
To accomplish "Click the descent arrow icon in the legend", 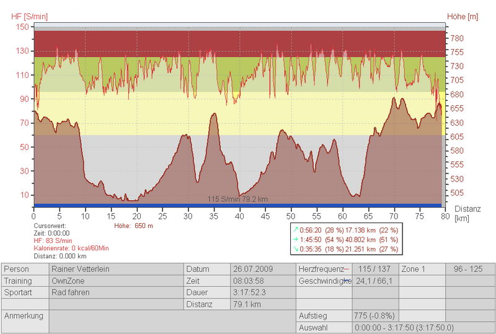I will [x=295, y=248].
